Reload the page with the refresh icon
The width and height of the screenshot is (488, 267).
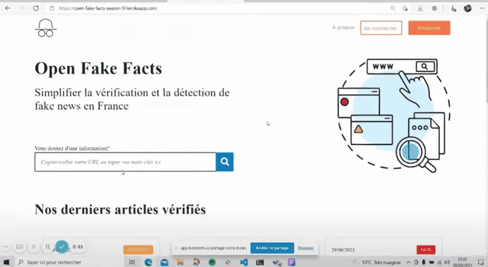click(x=36, y=8)
